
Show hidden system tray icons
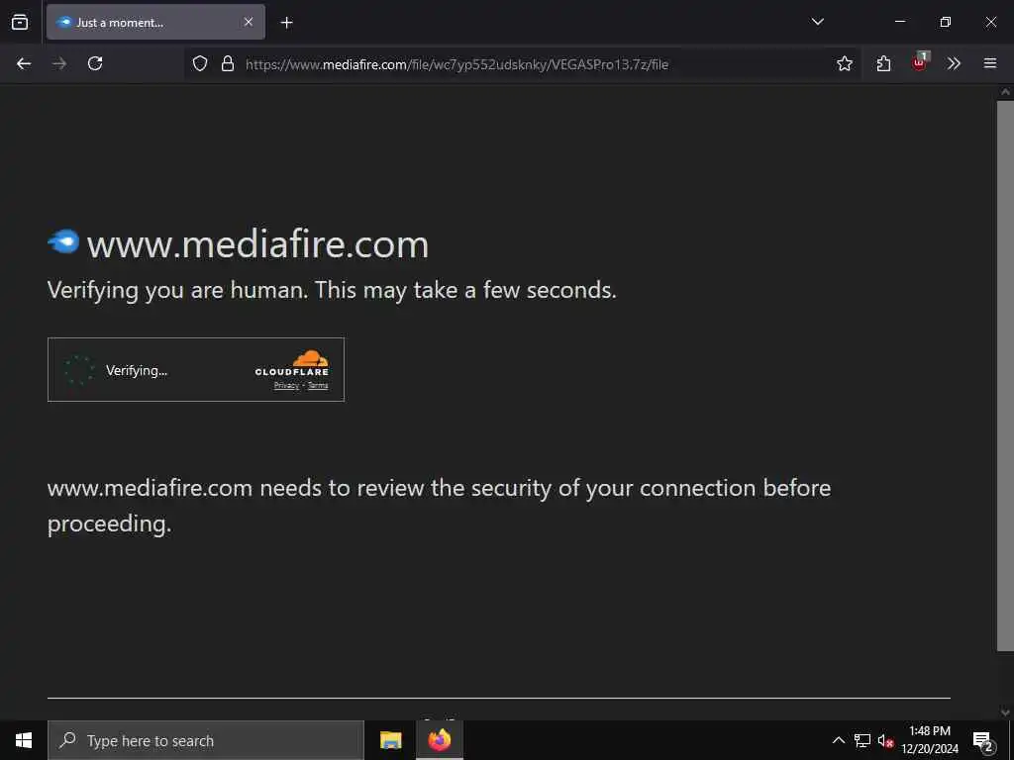[x=838, y=740]
